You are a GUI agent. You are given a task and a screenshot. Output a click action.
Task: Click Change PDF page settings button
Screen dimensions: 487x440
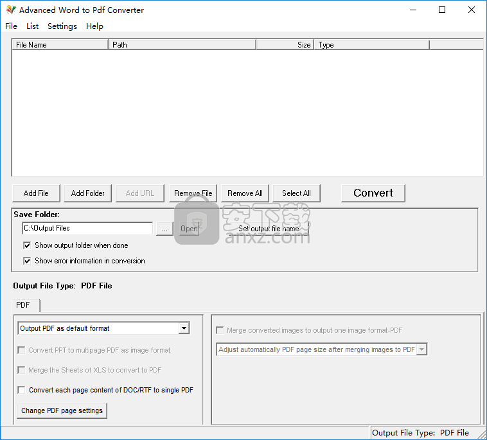[x=62, y=410]
